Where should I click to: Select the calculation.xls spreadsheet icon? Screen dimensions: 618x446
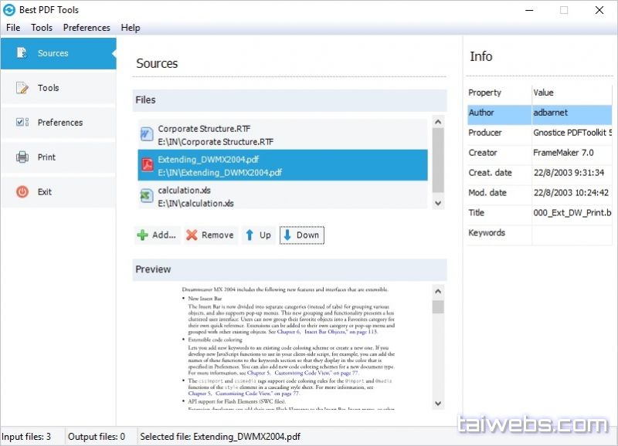(146, 196)
